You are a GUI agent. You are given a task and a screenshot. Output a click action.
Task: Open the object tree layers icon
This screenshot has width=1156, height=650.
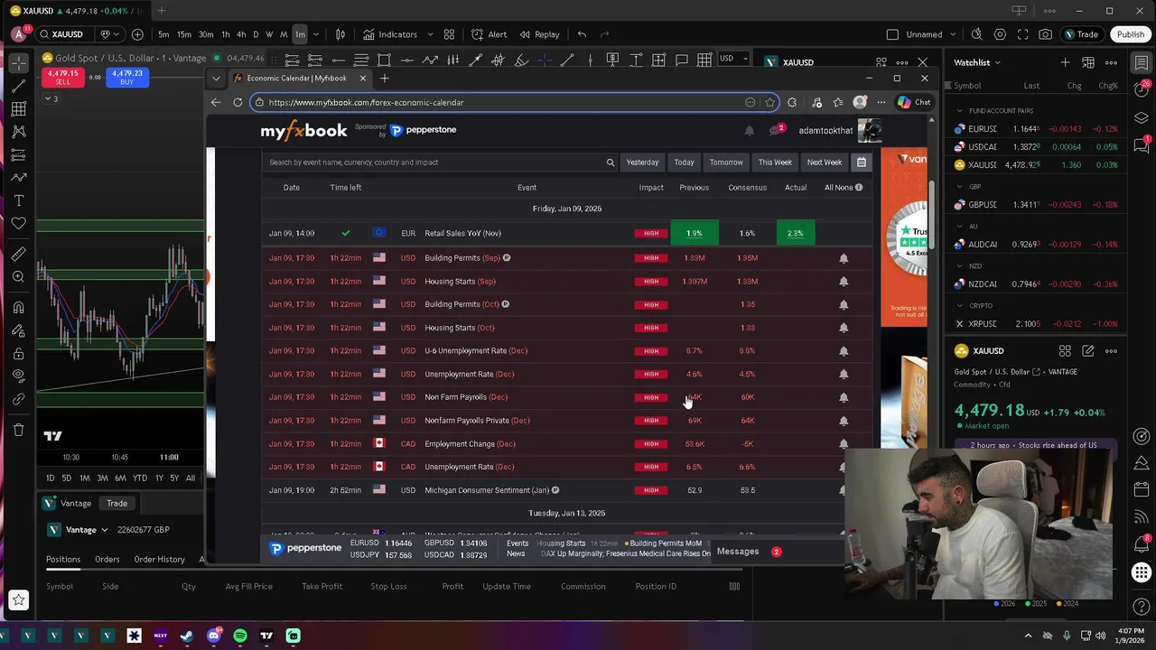pyautogui.click(x=1142, y=117)
